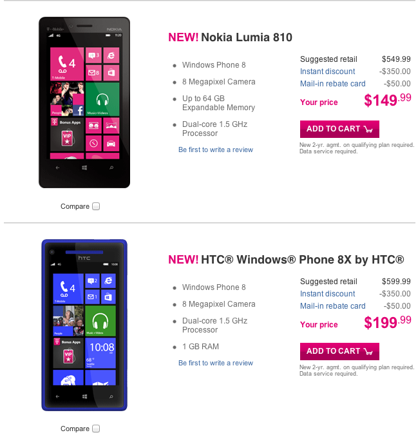Open the Nokia Lumia 810 product title
Image resolution: width=418 pixels, height=444 pixels.
(247, 37)
